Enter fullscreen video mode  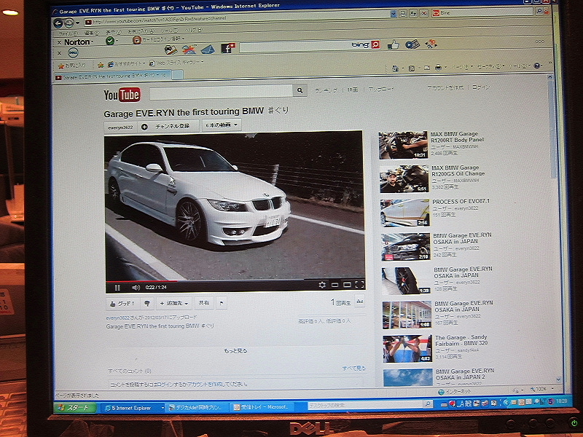pyautogui.click(x=359, y=285)
